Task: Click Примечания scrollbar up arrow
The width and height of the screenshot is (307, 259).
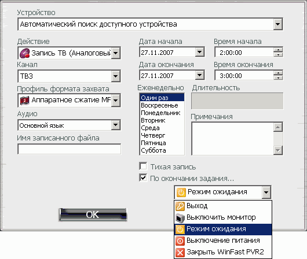Action: coord(278,127)
